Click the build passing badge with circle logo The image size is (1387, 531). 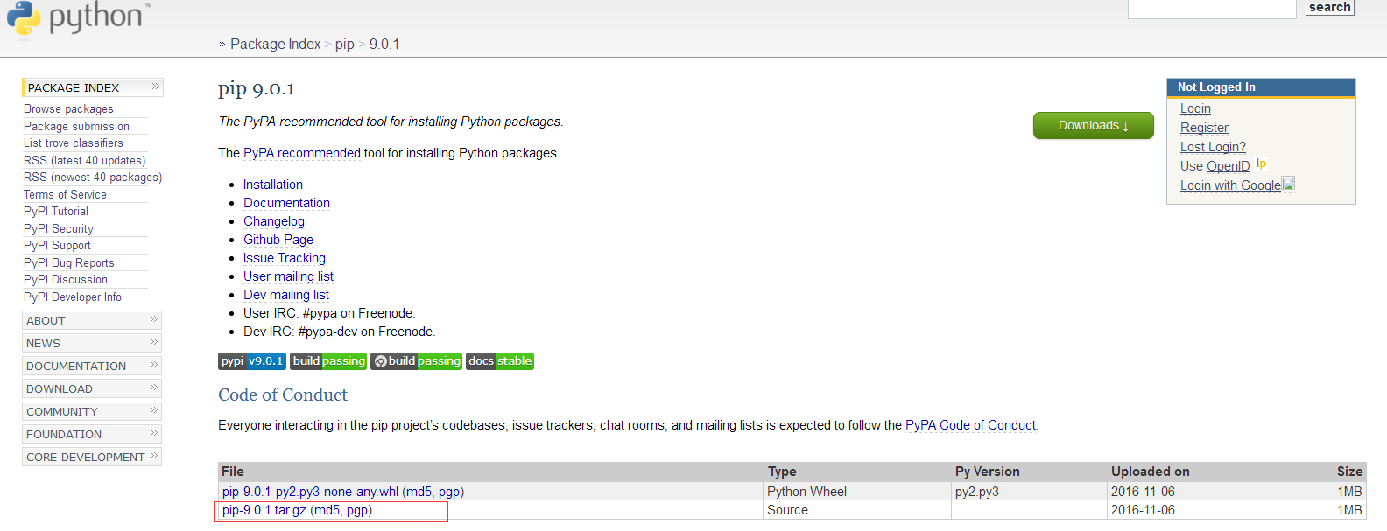(416, 361)
